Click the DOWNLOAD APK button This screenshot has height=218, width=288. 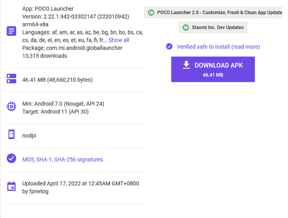click(x=213, y=69)
